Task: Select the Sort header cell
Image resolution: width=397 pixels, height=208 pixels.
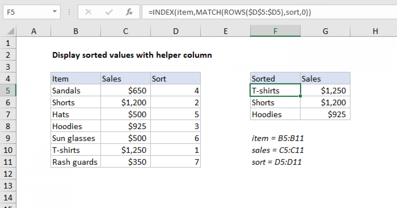Action: click(x=175, y=79)
